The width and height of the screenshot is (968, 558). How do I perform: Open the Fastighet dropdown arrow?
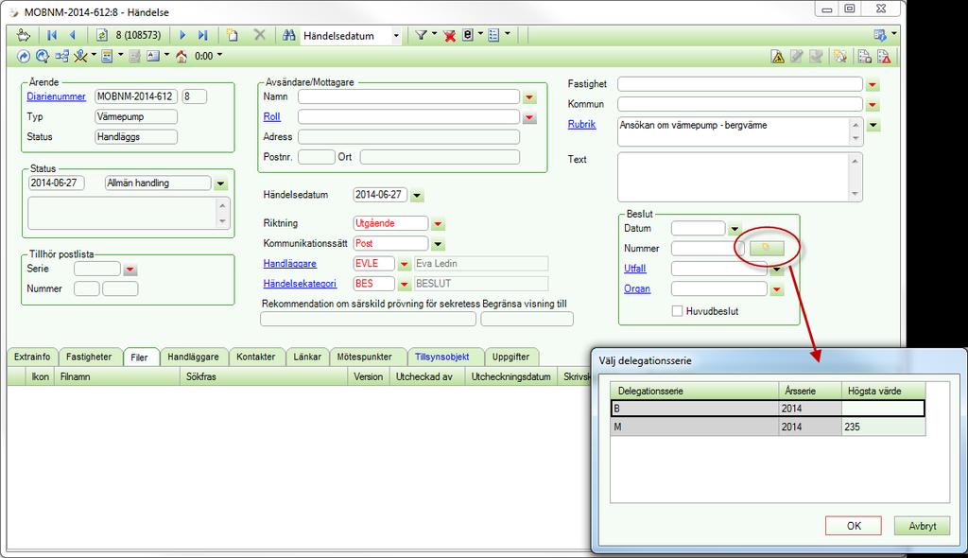coord(873,85)
